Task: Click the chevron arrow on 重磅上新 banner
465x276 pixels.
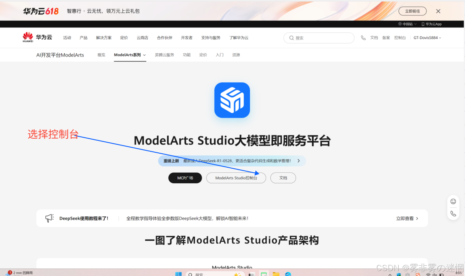Action: coord(299,161)
